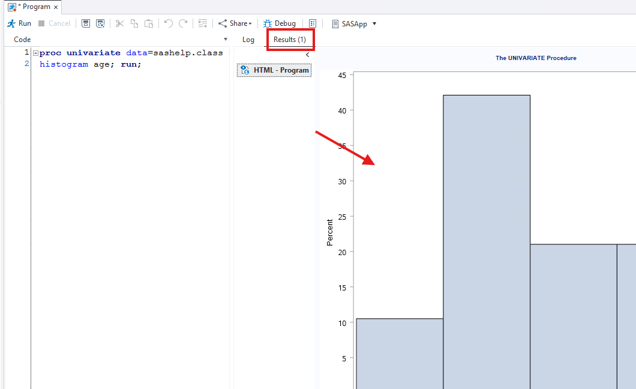
Task: Select the Cut icon in the toolbar
Action: [119, 23]
